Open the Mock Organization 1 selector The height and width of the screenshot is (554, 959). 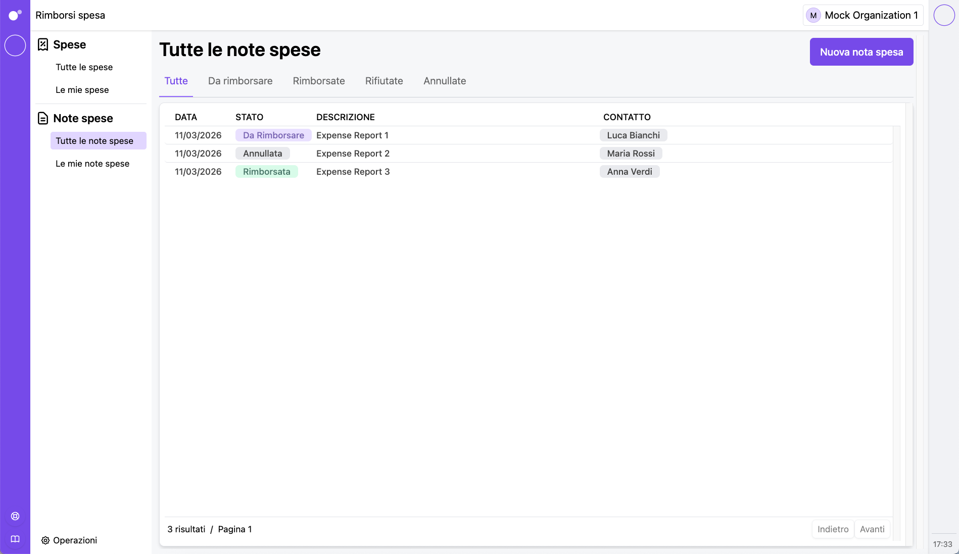point(871,15)
